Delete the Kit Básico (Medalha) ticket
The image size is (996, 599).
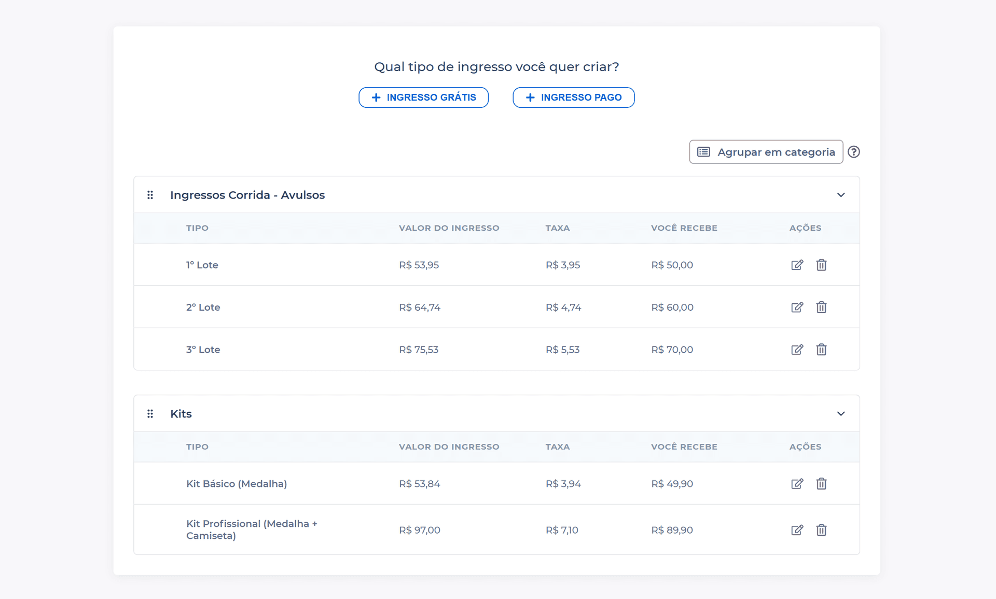(821, 484)
